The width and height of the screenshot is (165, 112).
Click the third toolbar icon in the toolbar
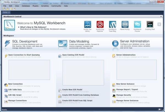(11, 9)
